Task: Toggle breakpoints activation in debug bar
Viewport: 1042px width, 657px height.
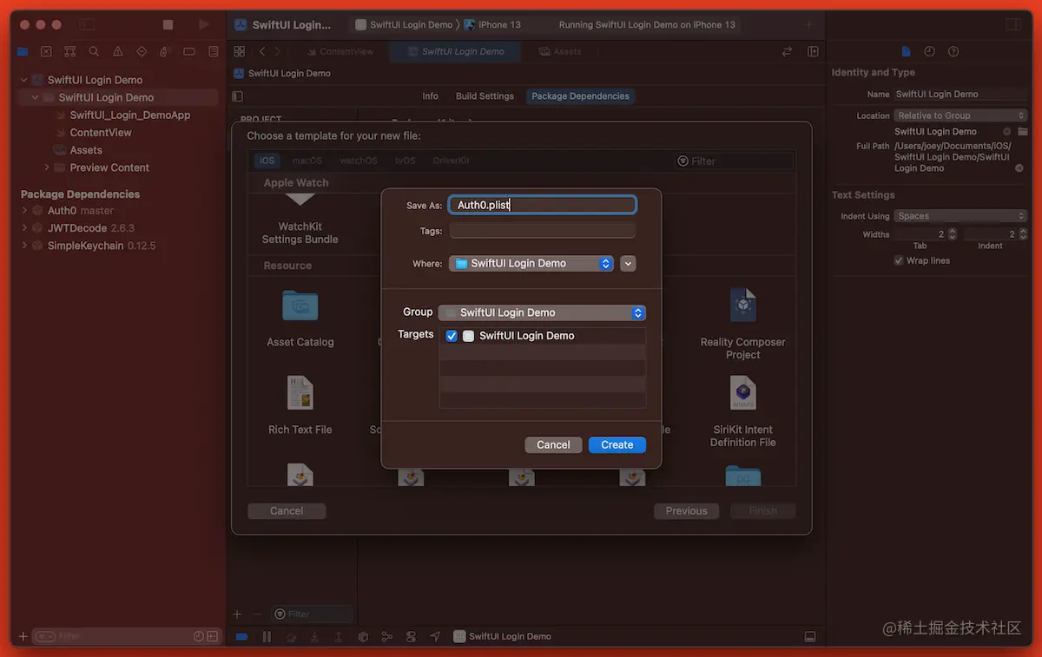Action: pyautogui.click(x=242, y=637)
